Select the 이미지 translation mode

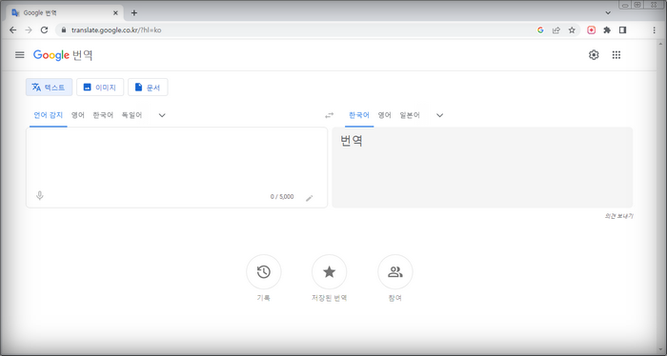[x=100, y=87]
